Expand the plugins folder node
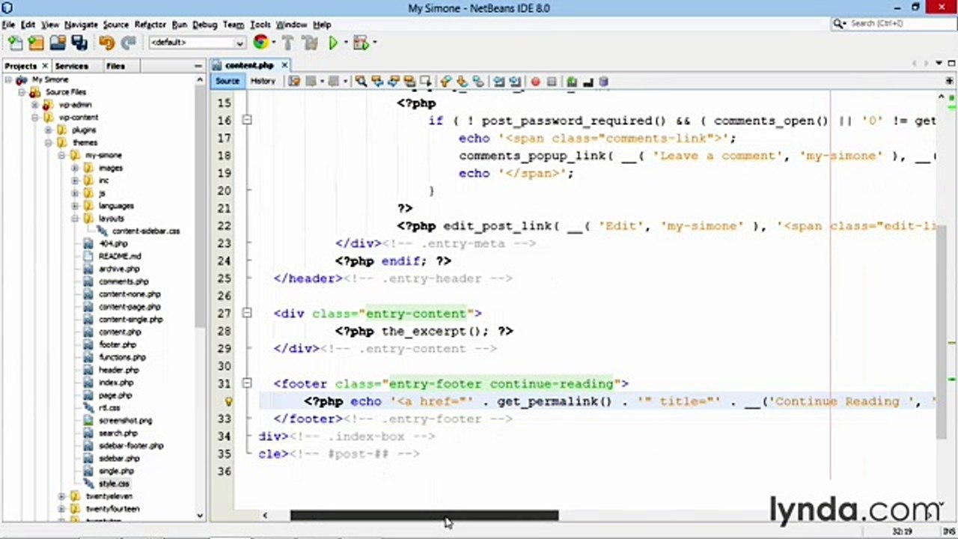Image resolution: width=958 pixels, height=539 pixels. pyautogui.click(x=49, y=130)
